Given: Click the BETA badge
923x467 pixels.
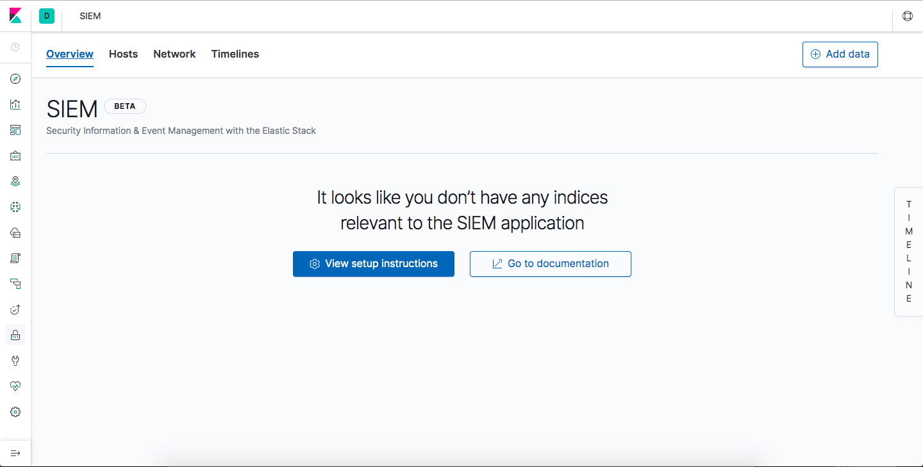Looking at the screenshot, I should pyautogui.click(x=125, y=106).
